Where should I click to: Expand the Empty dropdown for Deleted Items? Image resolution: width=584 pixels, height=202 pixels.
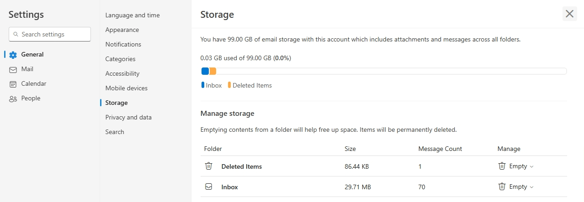pyautogui.click(x=531, y=167)
